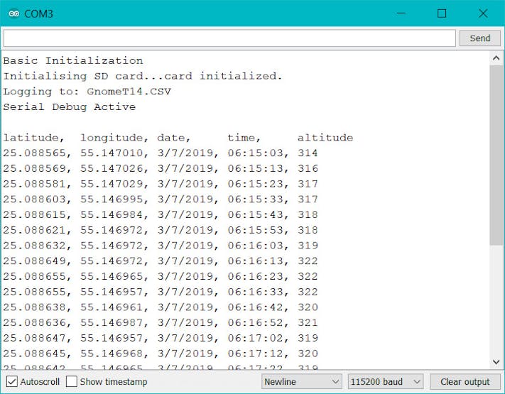Disable the Autoscroll checkbox

(x=11, y=381)
